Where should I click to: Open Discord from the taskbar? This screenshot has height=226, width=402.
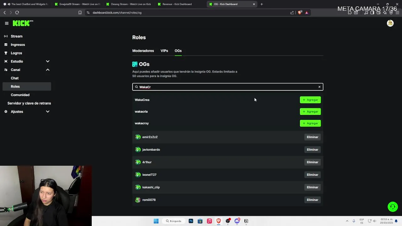[237, 221]
